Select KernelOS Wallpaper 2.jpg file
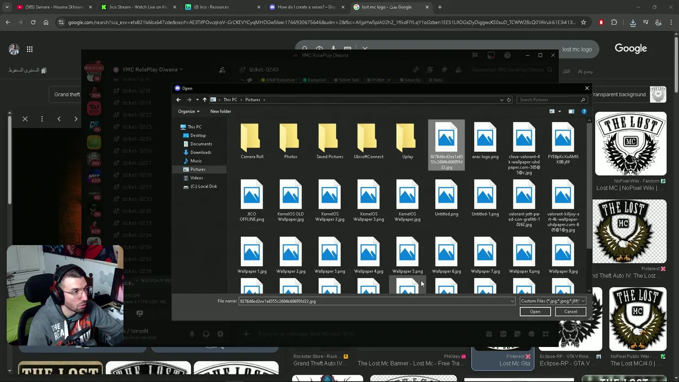This screenshot has height=382, width=679. (x=329, y=201)
